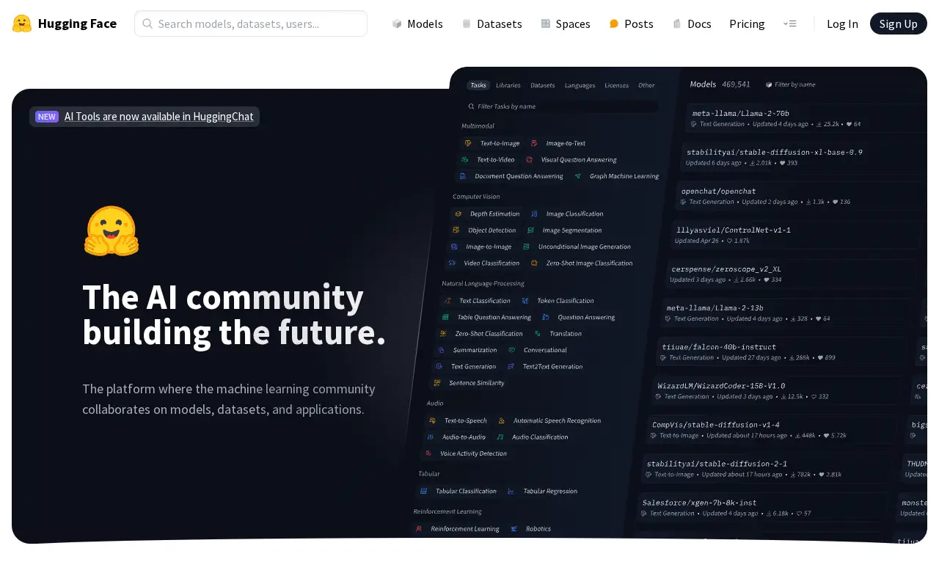
Task: Click the Libraries tab in preview image
Action: [508, 85]
